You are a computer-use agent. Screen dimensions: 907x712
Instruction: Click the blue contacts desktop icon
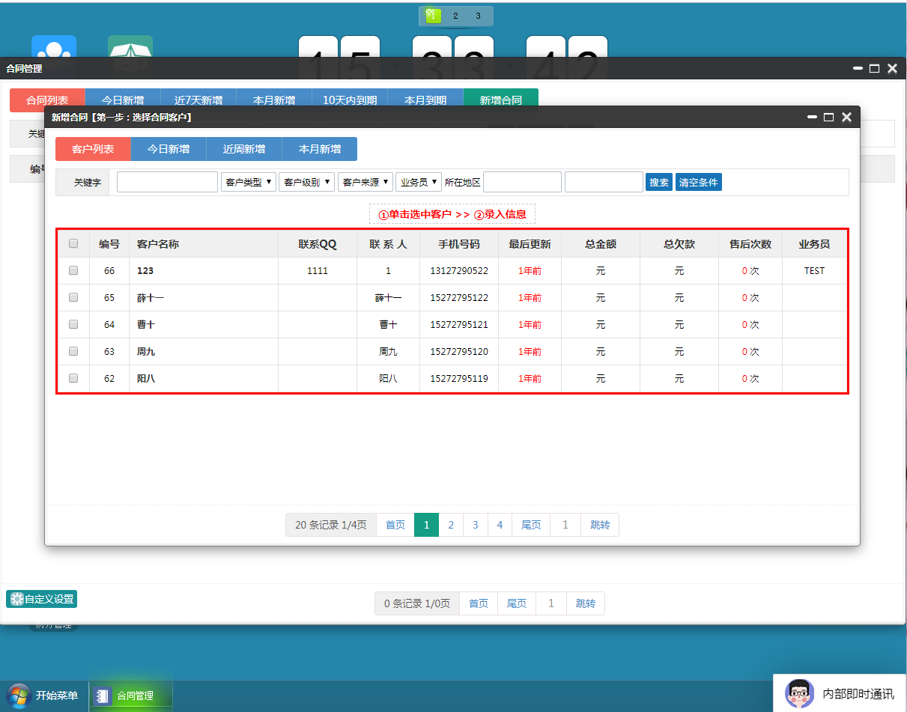tap(54, 46)
